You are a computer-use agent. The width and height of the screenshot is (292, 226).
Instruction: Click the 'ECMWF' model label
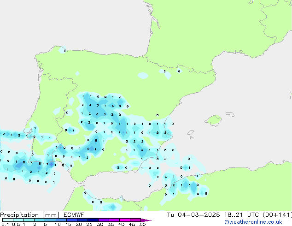[74, 215]
